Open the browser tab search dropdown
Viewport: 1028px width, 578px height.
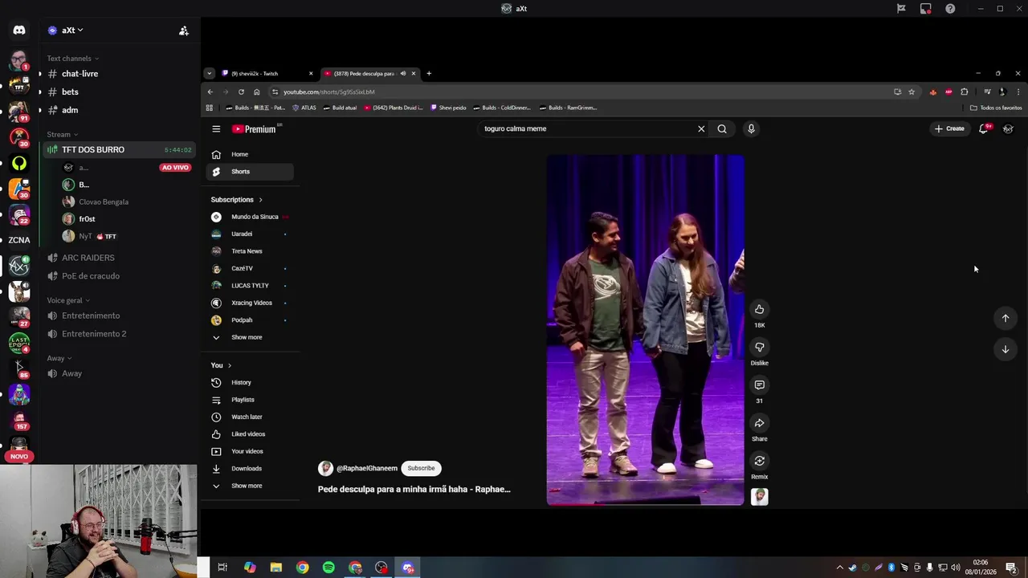click(x=209, y=73)
